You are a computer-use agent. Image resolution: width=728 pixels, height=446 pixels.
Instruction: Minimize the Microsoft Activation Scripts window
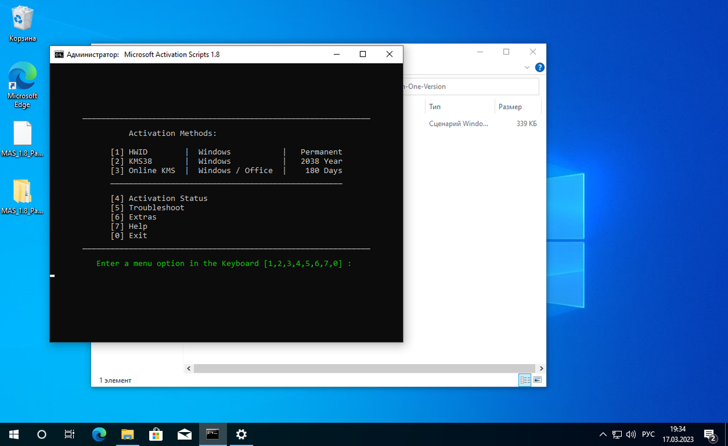coord(336,54)
